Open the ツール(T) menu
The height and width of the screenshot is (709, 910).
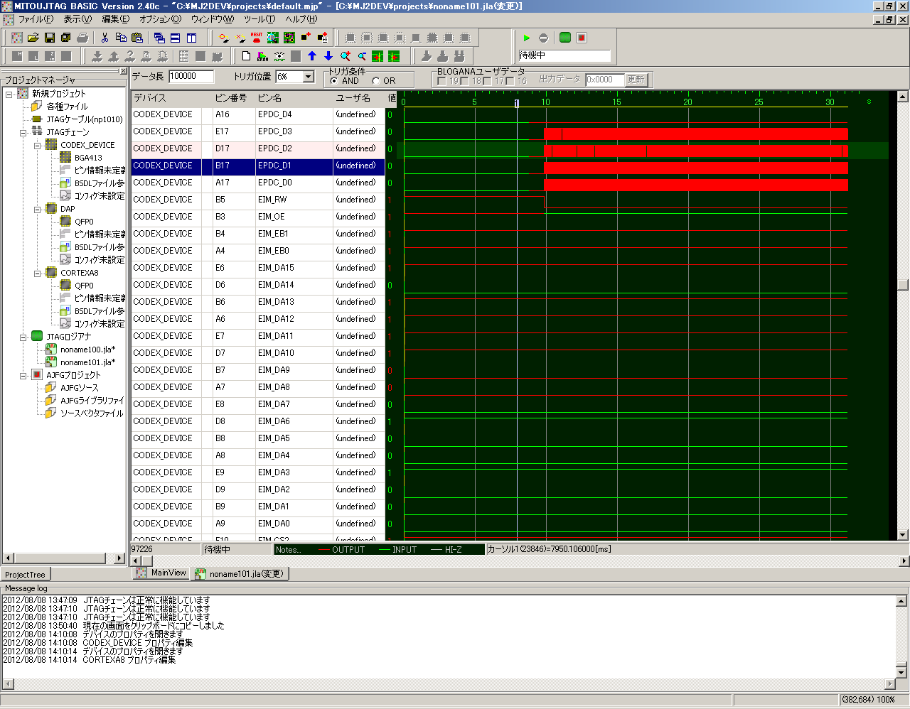coord(259,19)
